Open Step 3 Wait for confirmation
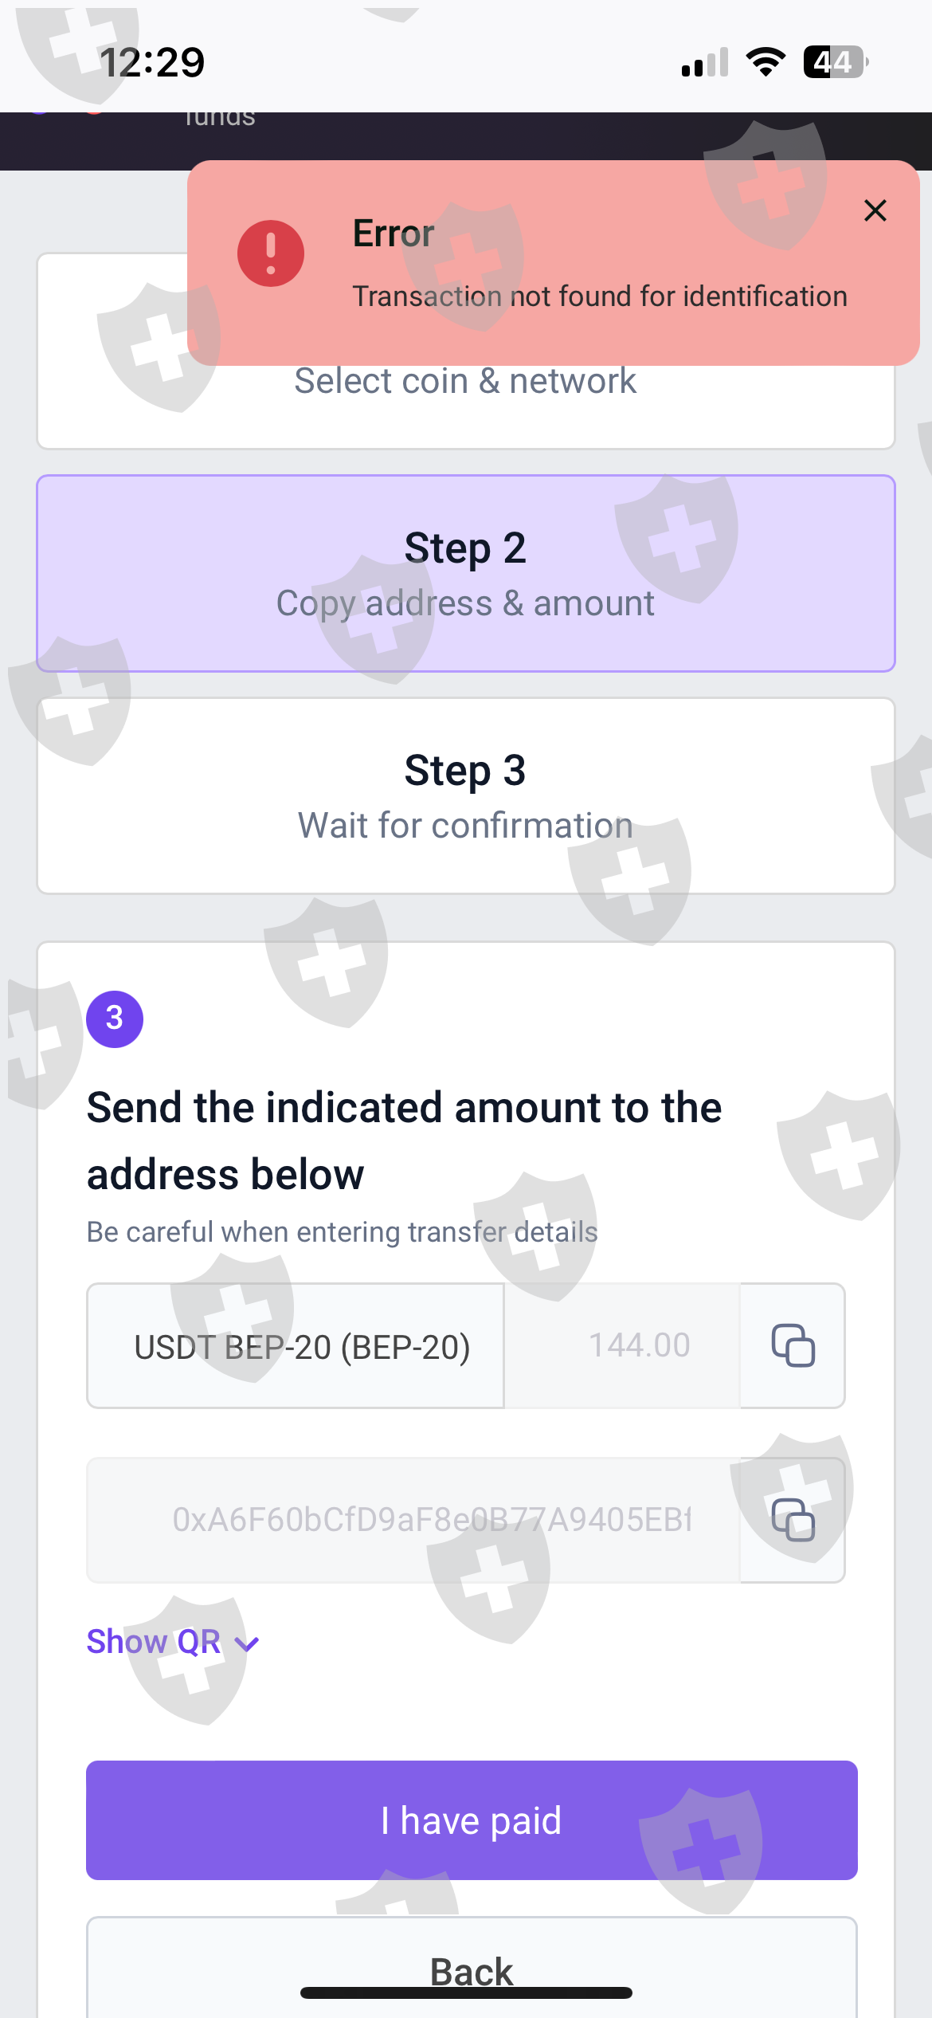 [x=466, y=796]
